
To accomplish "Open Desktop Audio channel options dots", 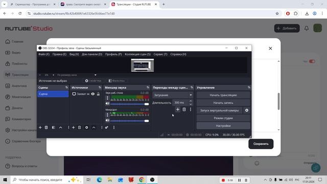I will (x=107, y=98).
